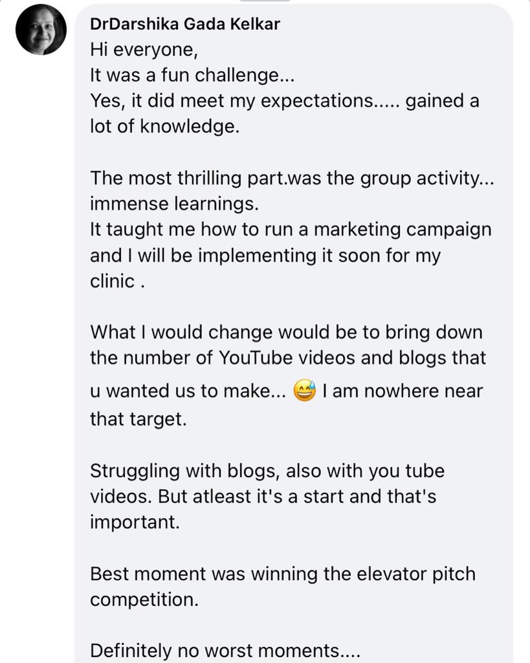Click the word "important." in the message

coord(135,522)
